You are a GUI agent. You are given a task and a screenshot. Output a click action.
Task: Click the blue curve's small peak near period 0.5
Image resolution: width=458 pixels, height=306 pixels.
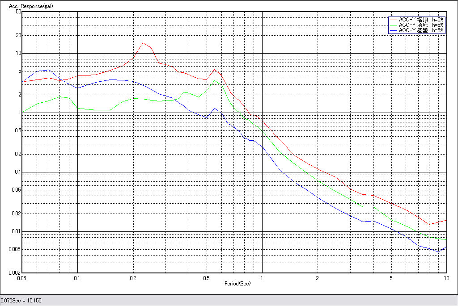(x=215, y=108)
